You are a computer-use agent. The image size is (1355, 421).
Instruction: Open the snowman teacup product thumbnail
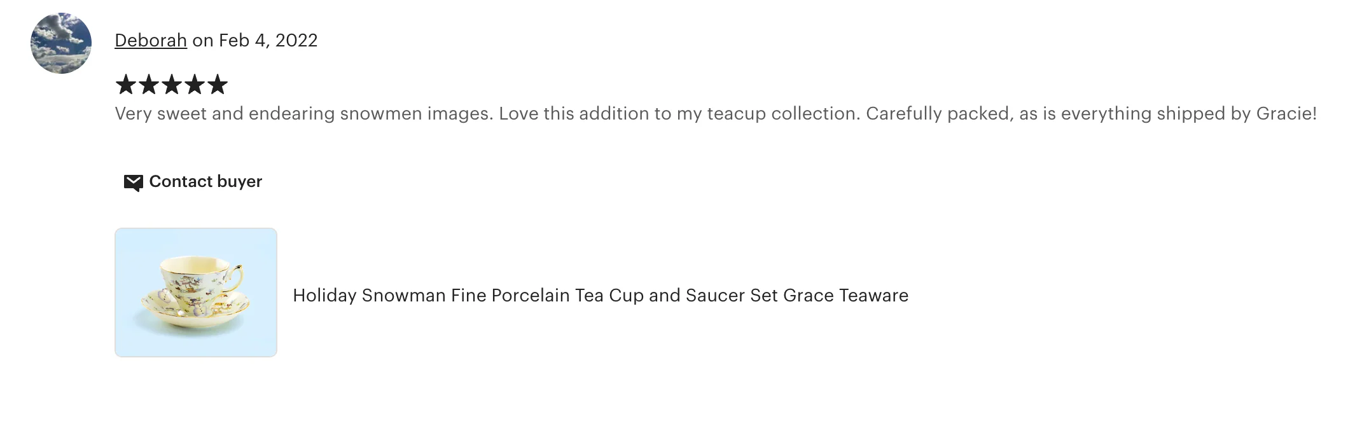tap(196, 293)
